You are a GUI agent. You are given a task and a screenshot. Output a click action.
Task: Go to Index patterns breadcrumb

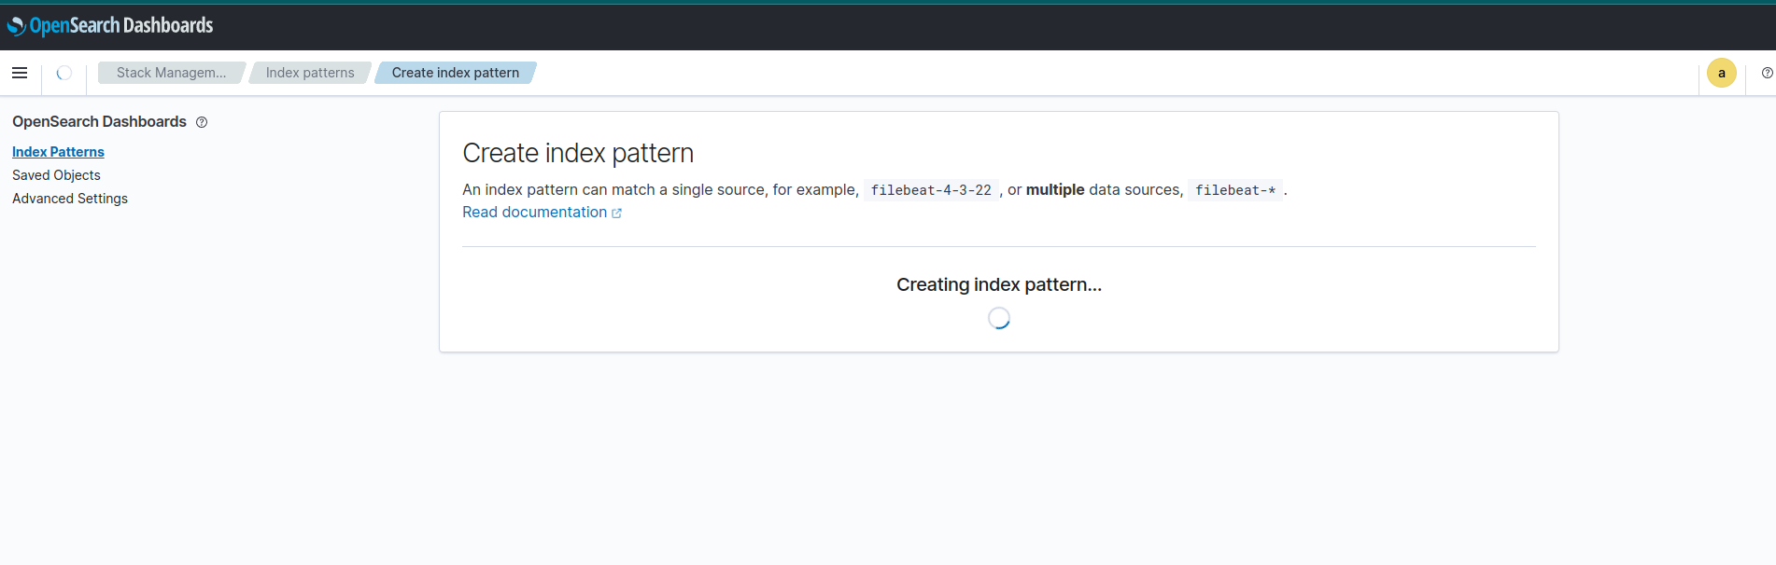(310, 73)
